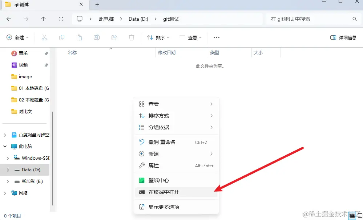363x220 pixels.
Task: Choose 壁纸中心 in context menu
Action: pos(176,180)
